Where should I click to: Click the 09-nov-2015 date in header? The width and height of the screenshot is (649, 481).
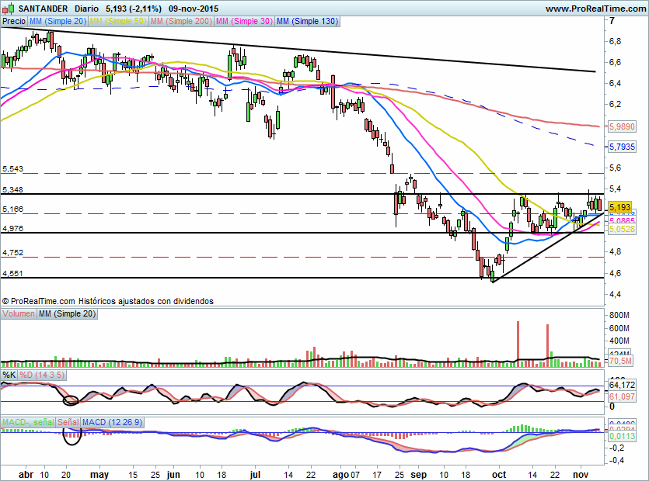click(194, 9)
